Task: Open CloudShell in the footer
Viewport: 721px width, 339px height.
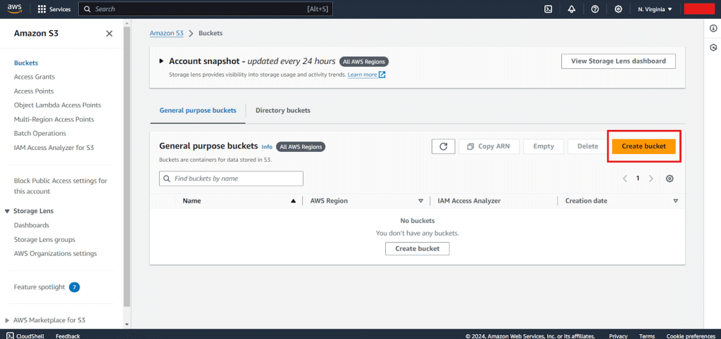Action: click(x=26, y=335)
